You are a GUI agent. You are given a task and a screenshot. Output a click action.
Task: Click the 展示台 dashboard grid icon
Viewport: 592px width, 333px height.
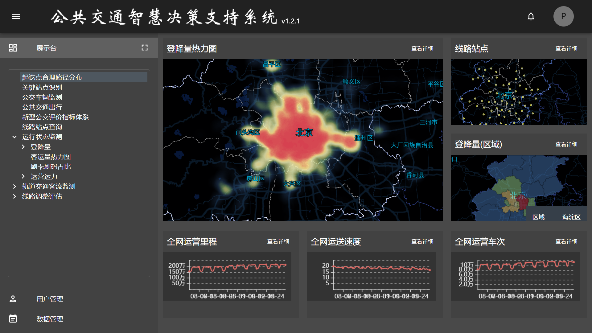[x=13, y=48]
